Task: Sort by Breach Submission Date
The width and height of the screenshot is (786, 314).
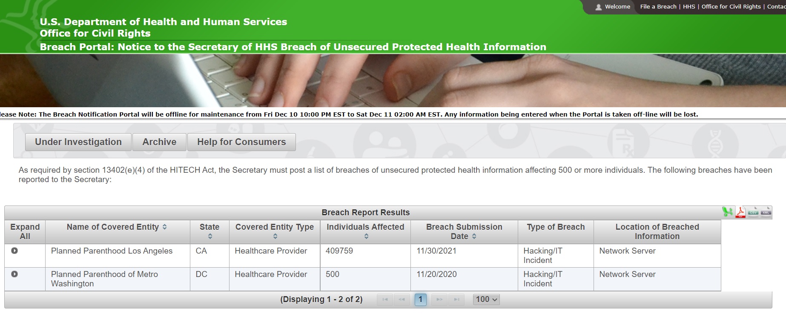Action: click(474, 237)
